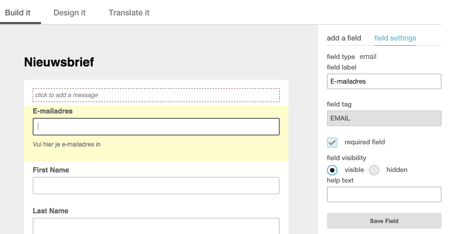Select the field settings tab

pos(395,38)
